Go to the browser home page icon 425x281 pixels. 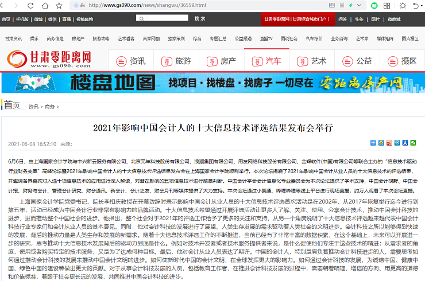[x=46, y=5]
